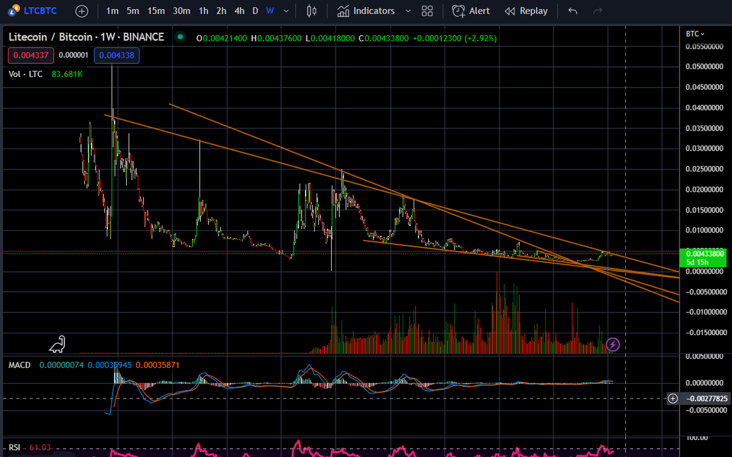Viewport: 732px width, 457px height.
Task: Click the MACD signal value 0.00035871
Action: point(157,364)
